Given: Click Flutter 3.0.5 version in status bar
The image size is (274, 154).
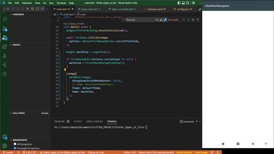Looking at the screenshot, I should click(129, 152).
